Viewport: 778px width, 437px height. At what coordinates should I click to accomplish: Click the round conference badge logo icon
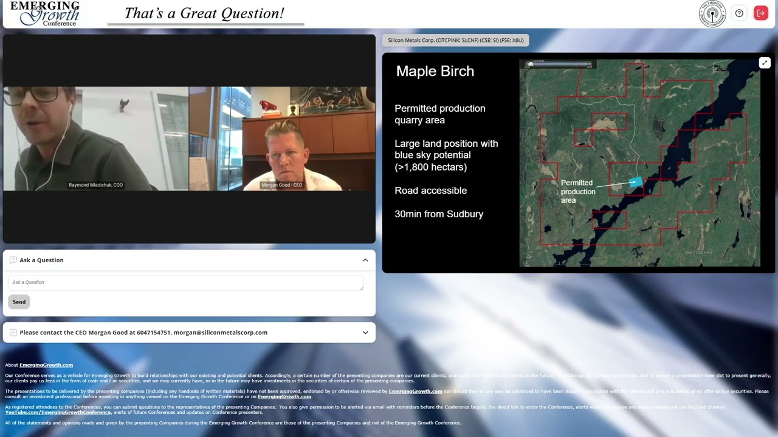click(712, 13)
